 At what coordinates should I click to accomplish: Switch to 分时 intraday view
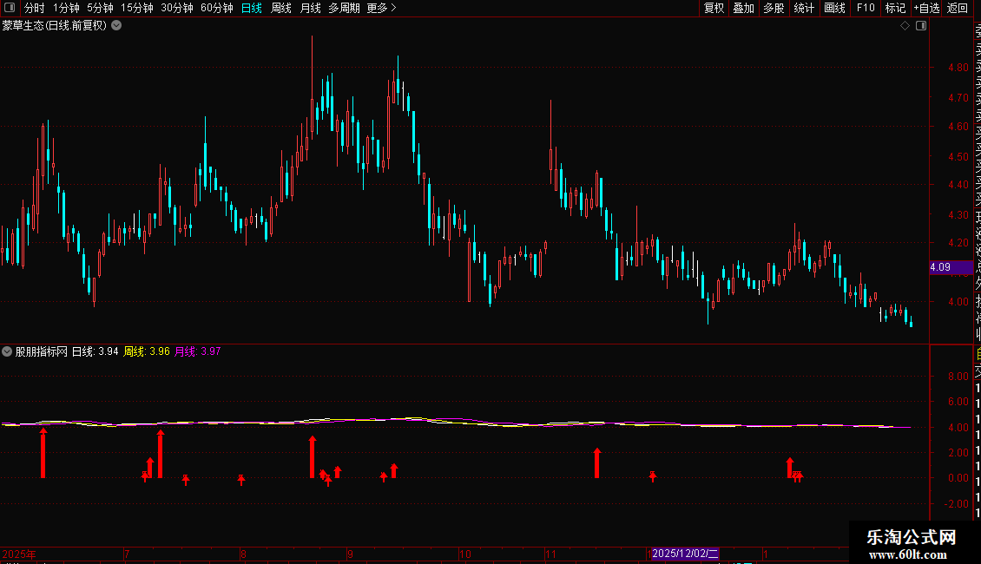(35, 8)
